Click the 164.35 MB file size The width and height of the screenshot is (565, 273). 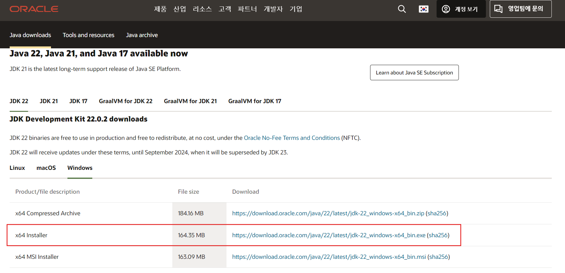[x=191, y=235]
